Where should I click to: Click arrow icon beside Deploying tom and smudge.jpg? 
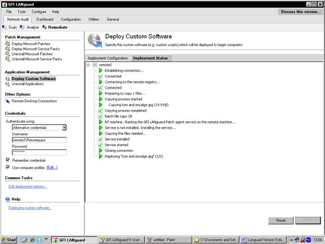(x=100, y=157)
